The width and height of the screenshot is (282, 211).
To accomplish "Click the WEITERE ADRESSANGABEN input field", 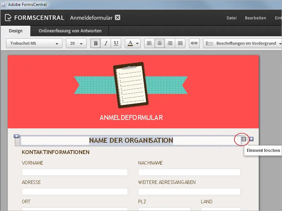I will click(x=189, y=192).
